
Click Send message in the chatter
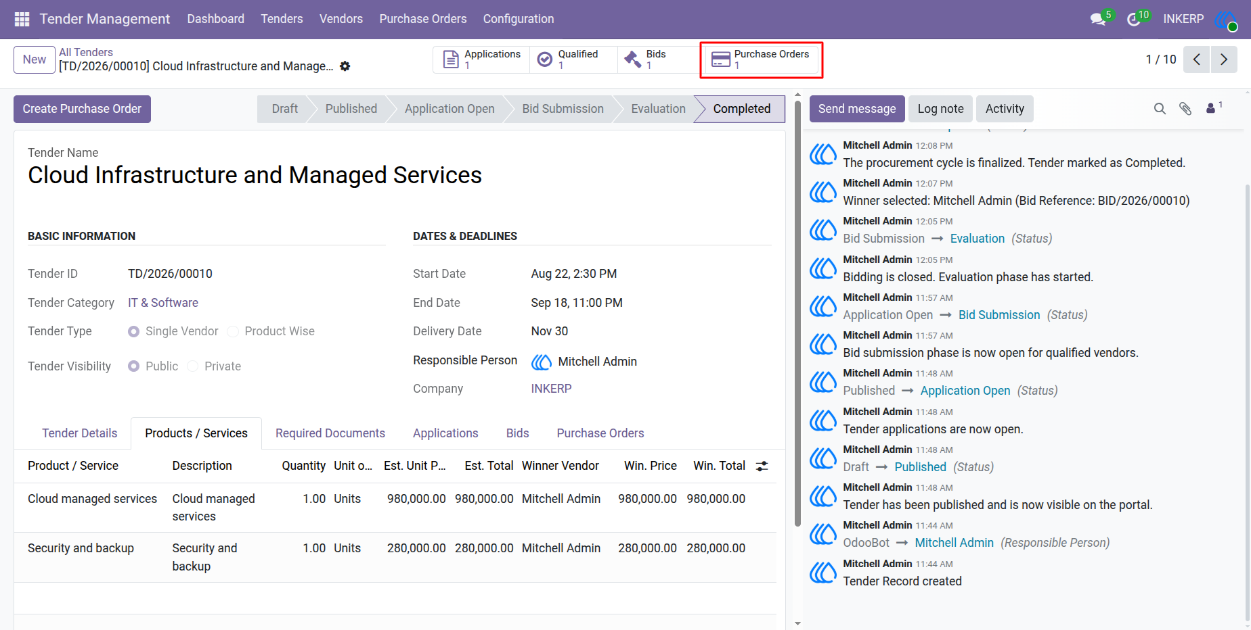point(857,109)
